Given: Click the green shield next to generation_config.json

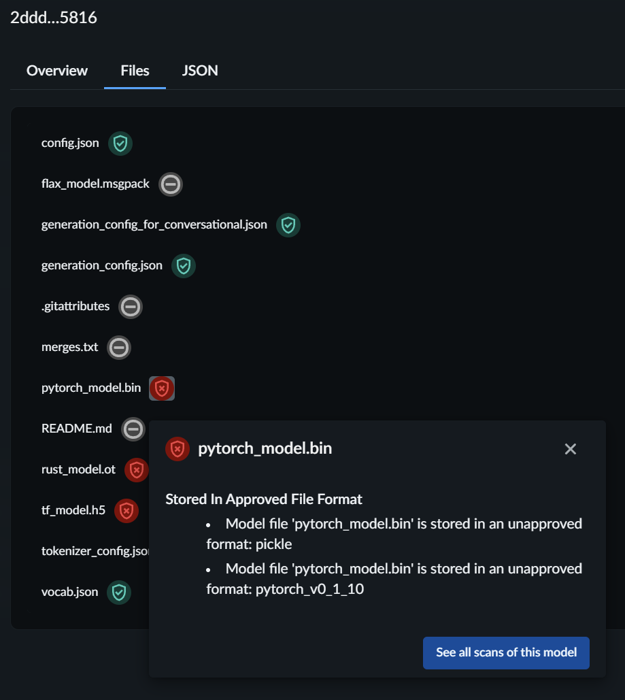Looking at the screenshot, I should coord(183,265).
